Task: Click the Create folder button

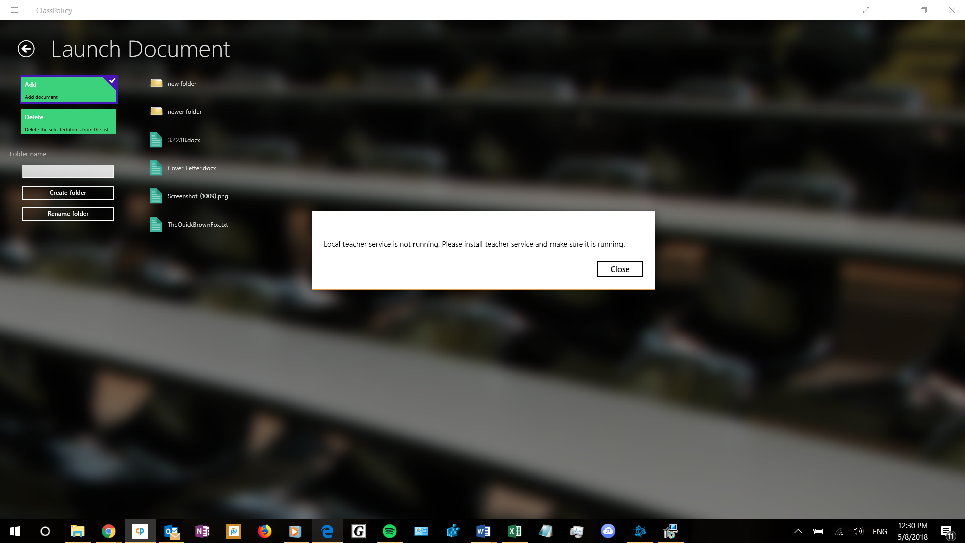Action: tap(67, 192)
